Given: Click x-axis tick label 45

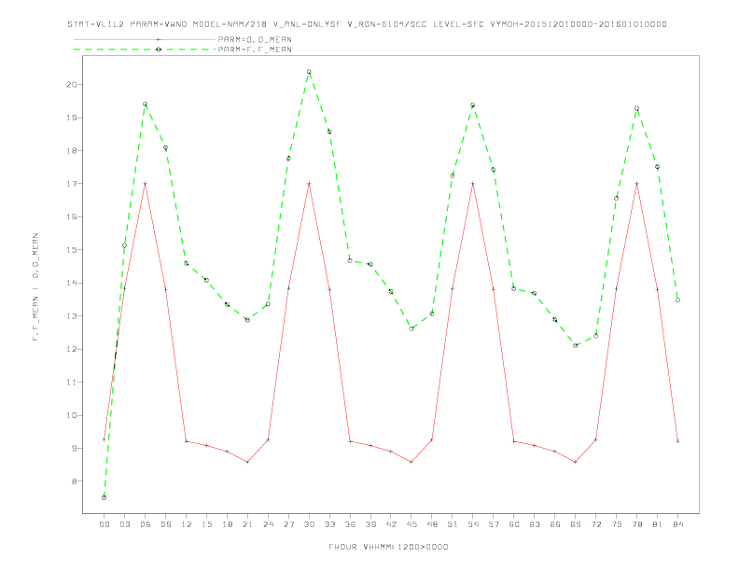Looking at the screenshot, I should click(411, 524).
